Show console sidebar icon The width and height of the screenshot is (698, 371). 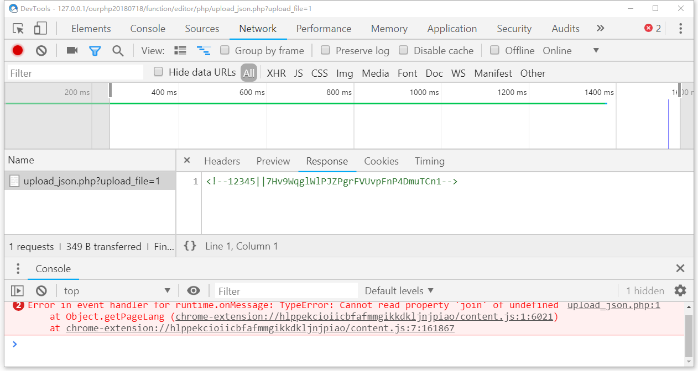pyautogui.click(x=17, y=290)
